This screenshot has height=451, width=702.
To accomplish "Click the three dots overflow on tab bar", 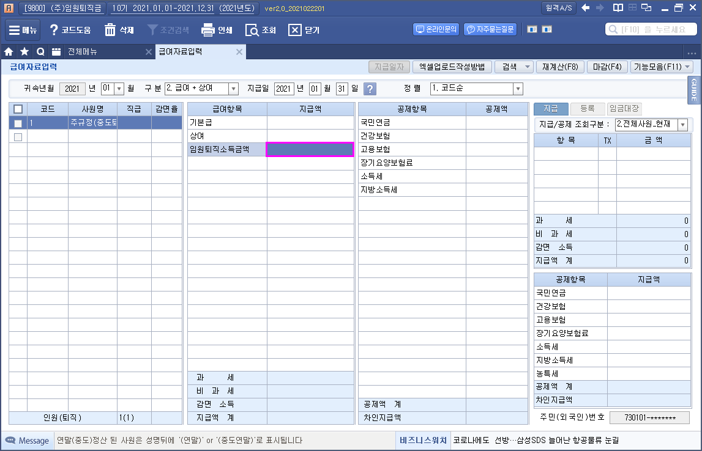I will point(692,53).
